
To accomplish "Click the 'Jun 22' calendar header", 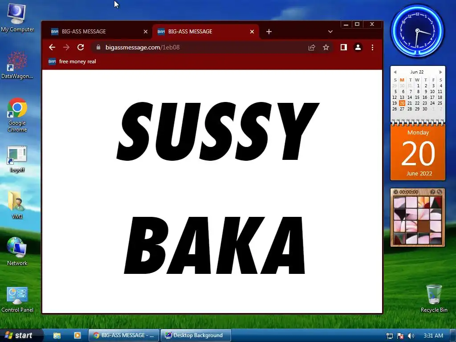I will (417, 72).
